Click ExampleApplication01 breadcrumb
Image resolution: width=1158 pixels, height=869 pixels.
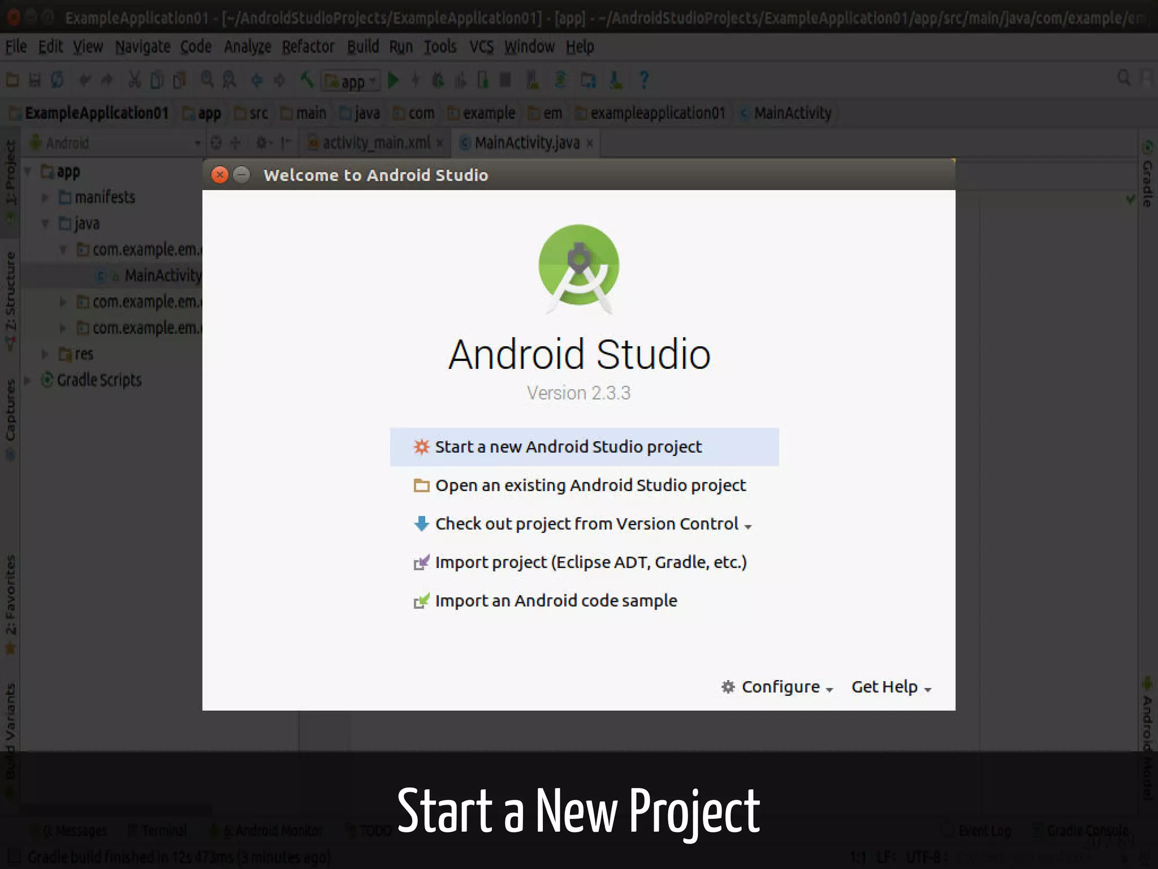(89, 113)
